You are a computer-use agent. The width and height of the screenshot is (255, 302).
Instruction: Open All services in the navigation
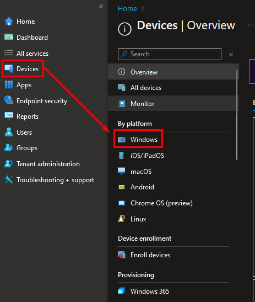(x=32, y=54)
